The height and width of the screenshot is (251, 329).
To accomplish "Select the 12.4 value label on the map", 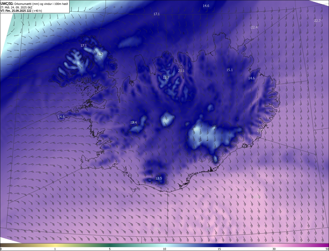I will point(133,122).
